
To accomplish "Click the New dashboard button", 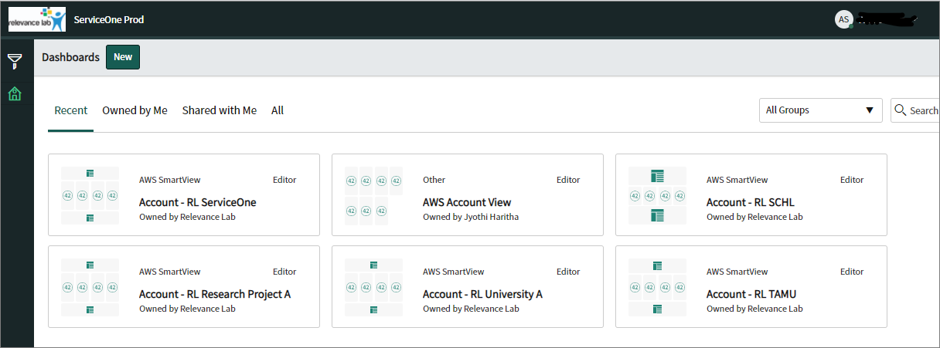I will 123,57.
